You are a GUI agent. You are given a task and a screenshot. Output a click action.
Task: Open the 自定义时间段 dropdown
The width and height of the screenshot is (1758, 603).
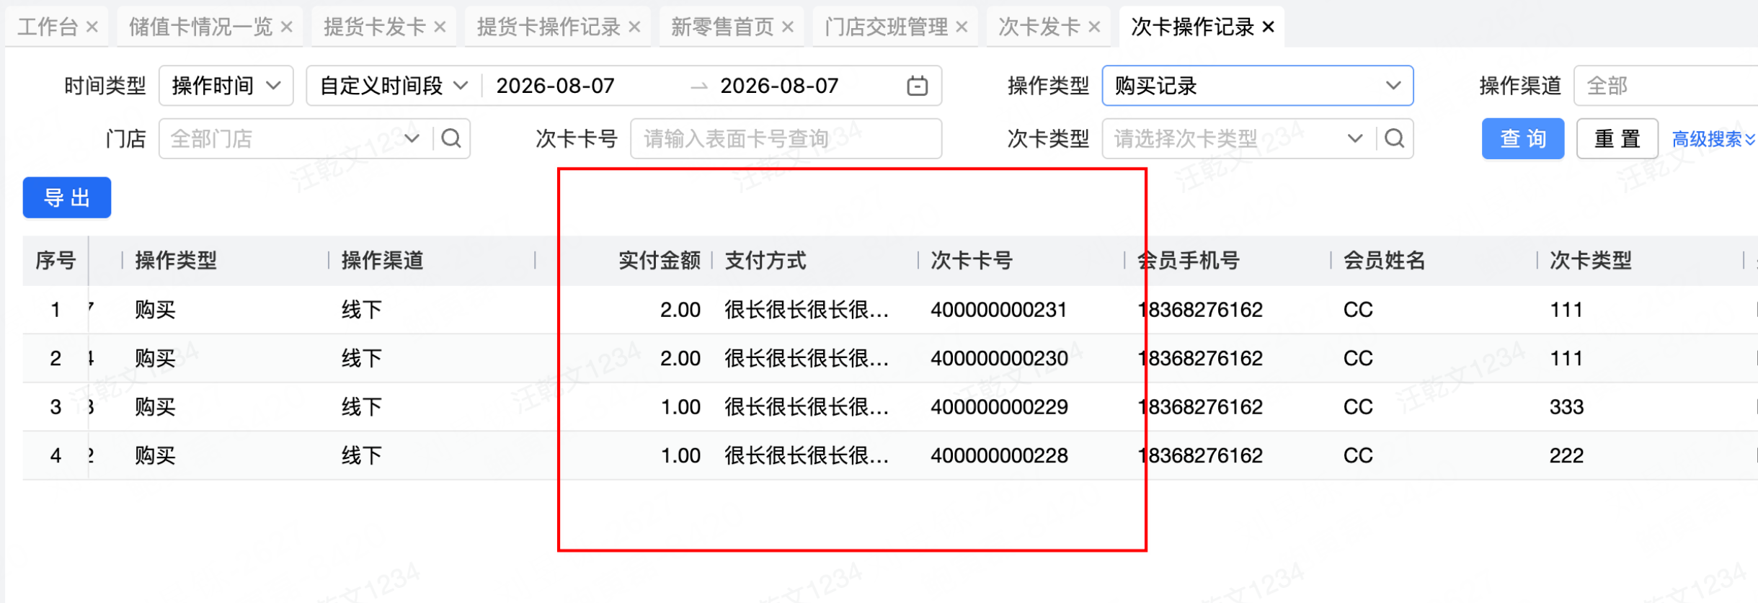pyautogui.click(x=394, y=86)
